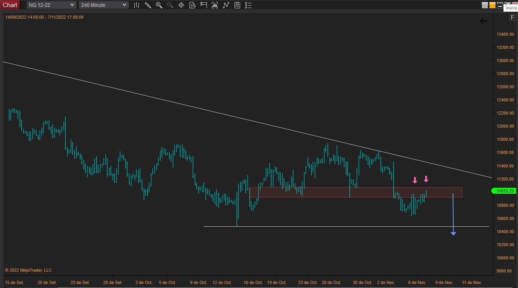Select the crosshair cursor tool
The image size is (518, 288).
click(x=181, y=5)
